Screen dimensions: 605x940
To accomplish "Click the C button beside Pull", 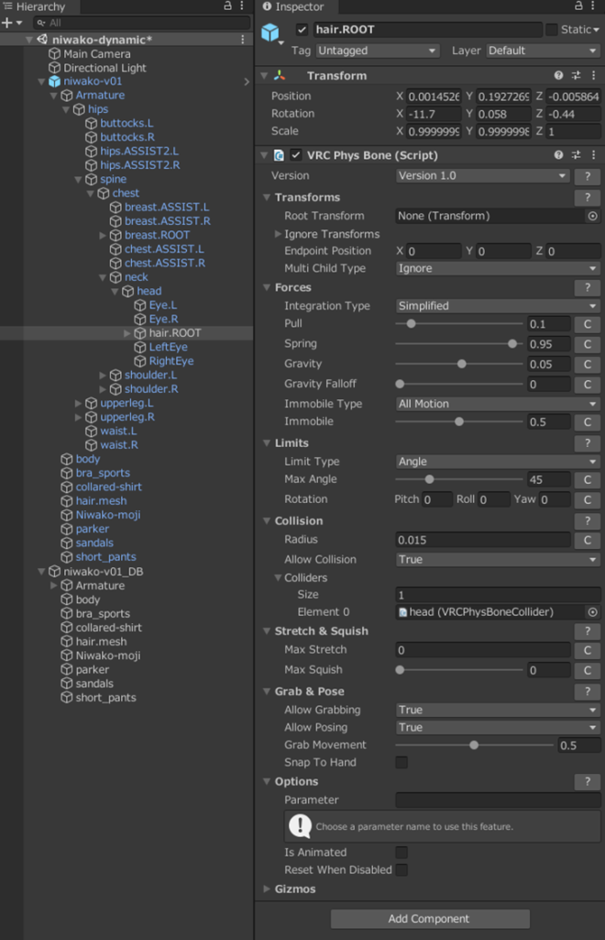I will point(586,324).
